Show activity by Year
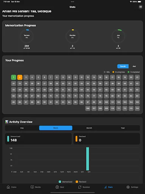 (123, 128)
